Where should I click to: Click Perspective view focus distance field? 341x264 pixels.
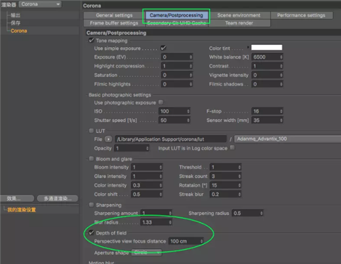pyautogui.click(x=186, y=241)
